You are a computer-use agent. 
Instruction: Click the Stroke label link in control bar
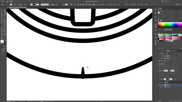coord(20,5)
